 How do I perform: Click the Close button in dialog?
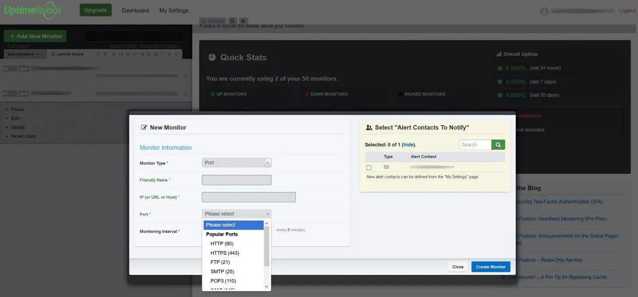(x=458, y=267)
